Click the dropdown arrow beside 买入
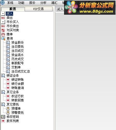 pos(3,14)
